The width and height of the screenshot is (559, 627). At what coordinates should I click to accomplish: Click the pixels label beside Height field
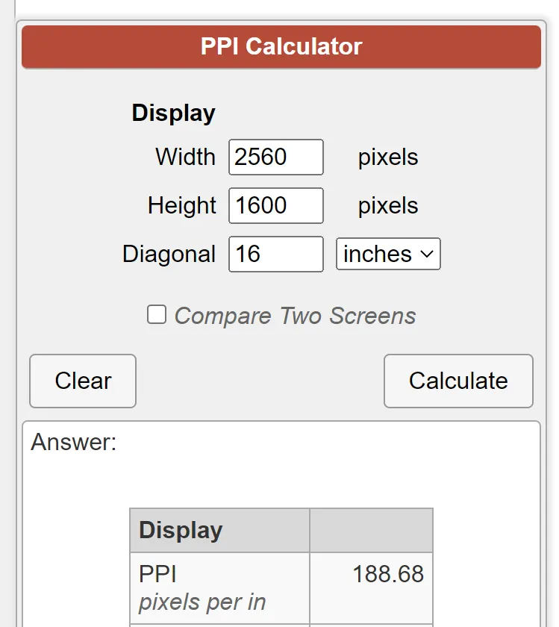tap(388, 206)
